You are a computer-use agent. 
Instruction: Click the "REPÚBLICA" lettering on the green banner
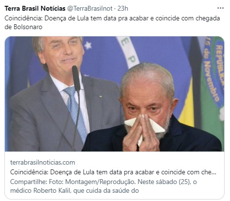point(220,65)
